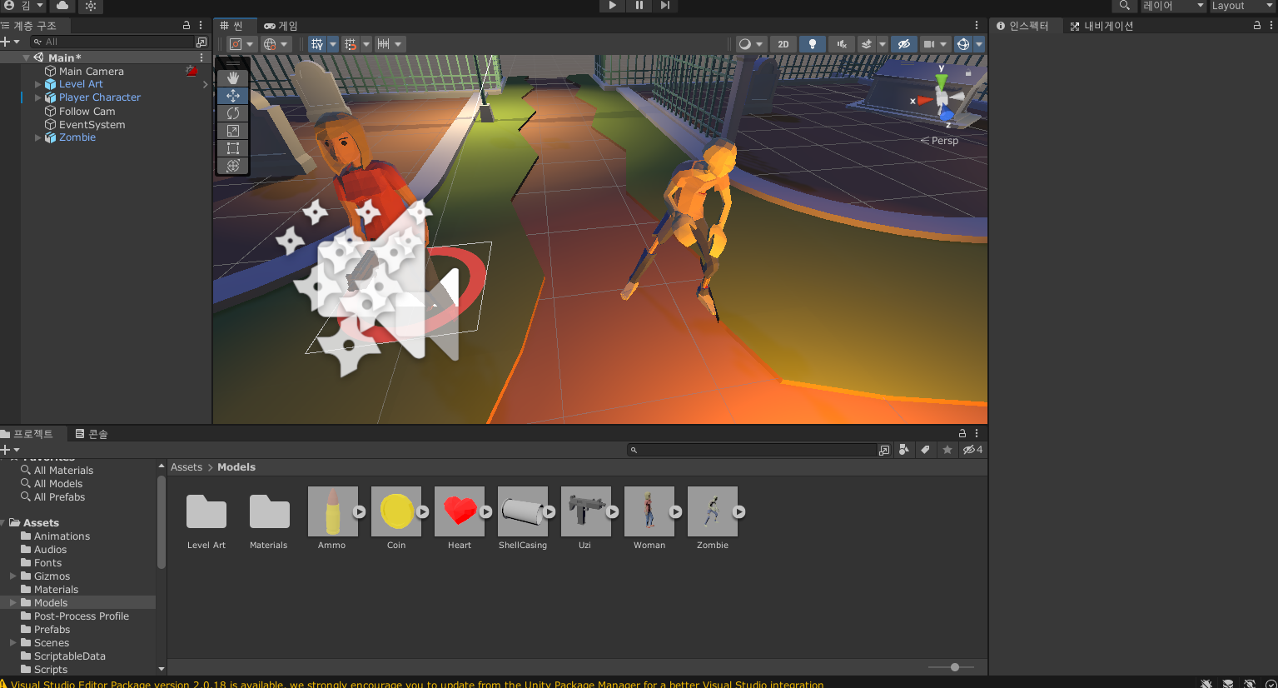Viewport: 1278px width, 688px height.
Task: Toggle scene audio mute button
Action: [x=842, y=44]
